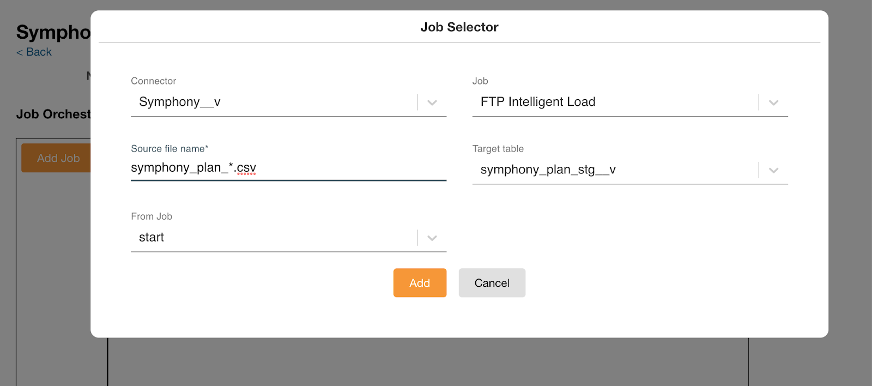The image size is (872, 386).
Task: Click the Job Selector dialog title
Action: 459,27
